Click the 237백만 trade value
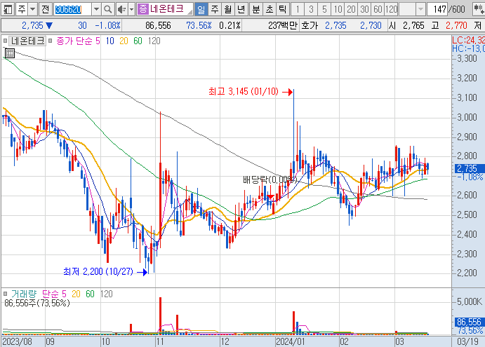Viewport: 485px width, 347px height. [x=283, y=25]
